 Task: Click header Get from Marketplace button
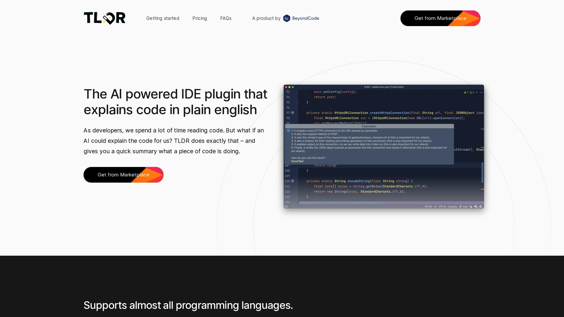point(440,18)
